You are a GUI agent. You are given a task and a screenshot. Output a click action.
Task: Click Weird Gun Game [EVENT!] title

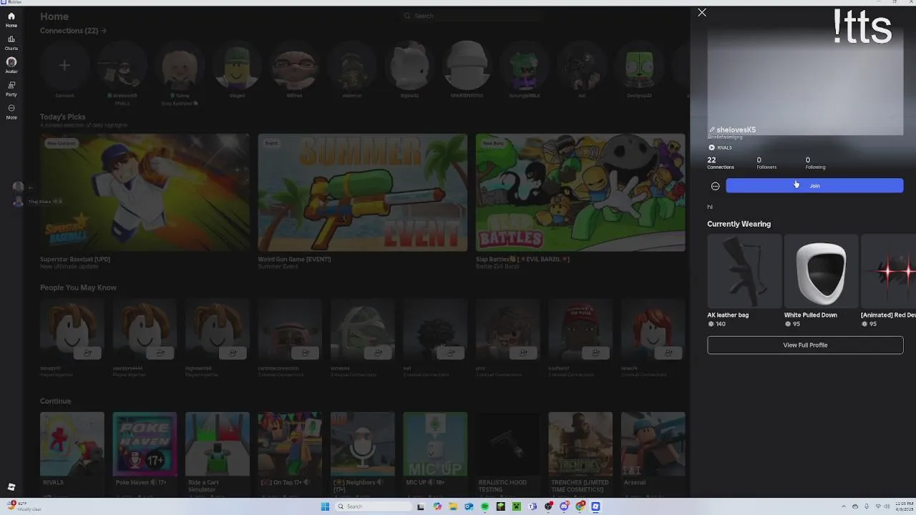(294, 259)
